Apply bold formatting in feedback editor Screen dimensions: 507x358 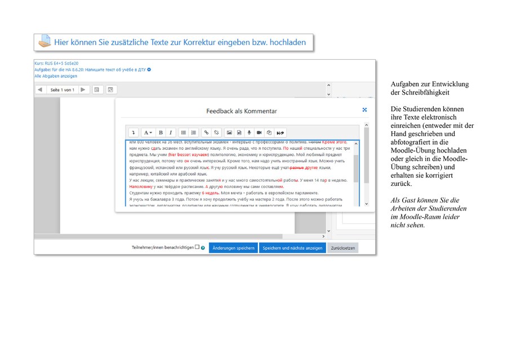(161, 133)
